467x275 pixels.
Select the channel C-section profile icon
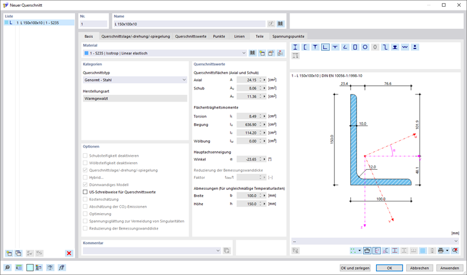tap(305, 47)
